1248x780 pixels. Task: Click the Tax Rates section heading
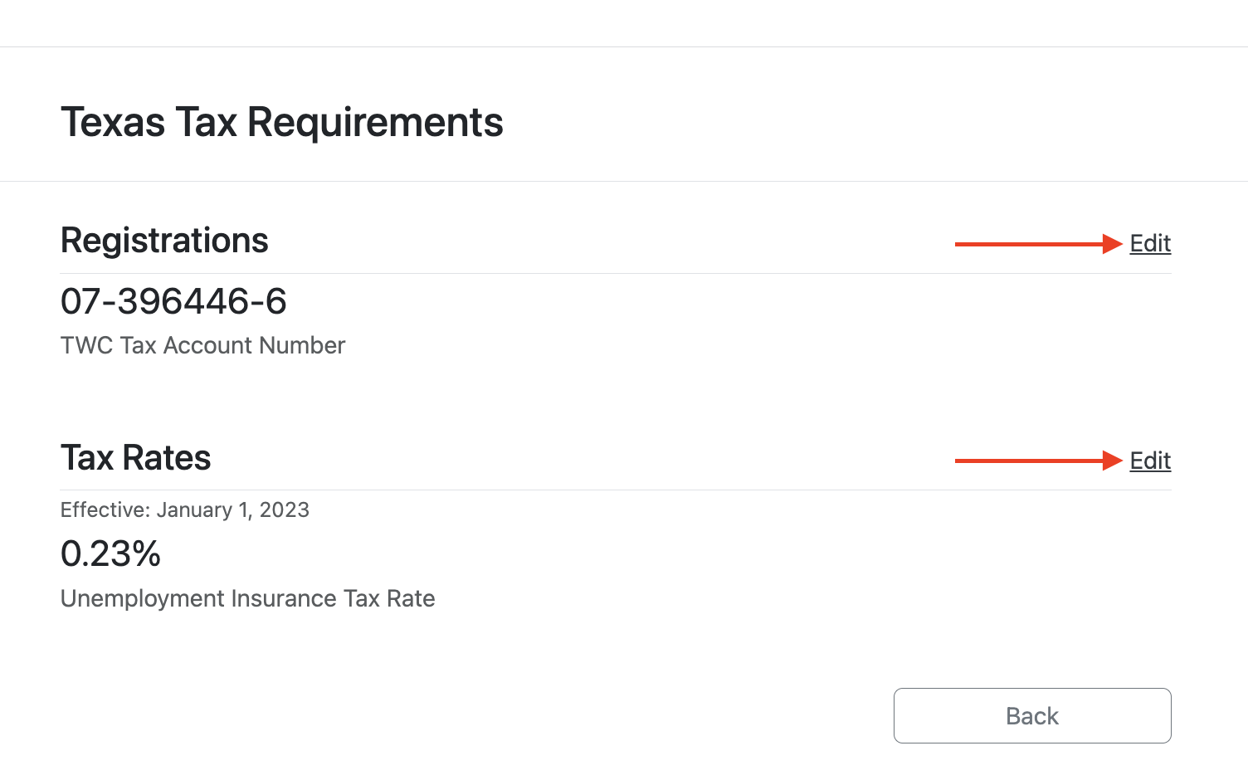coord(135,458)
